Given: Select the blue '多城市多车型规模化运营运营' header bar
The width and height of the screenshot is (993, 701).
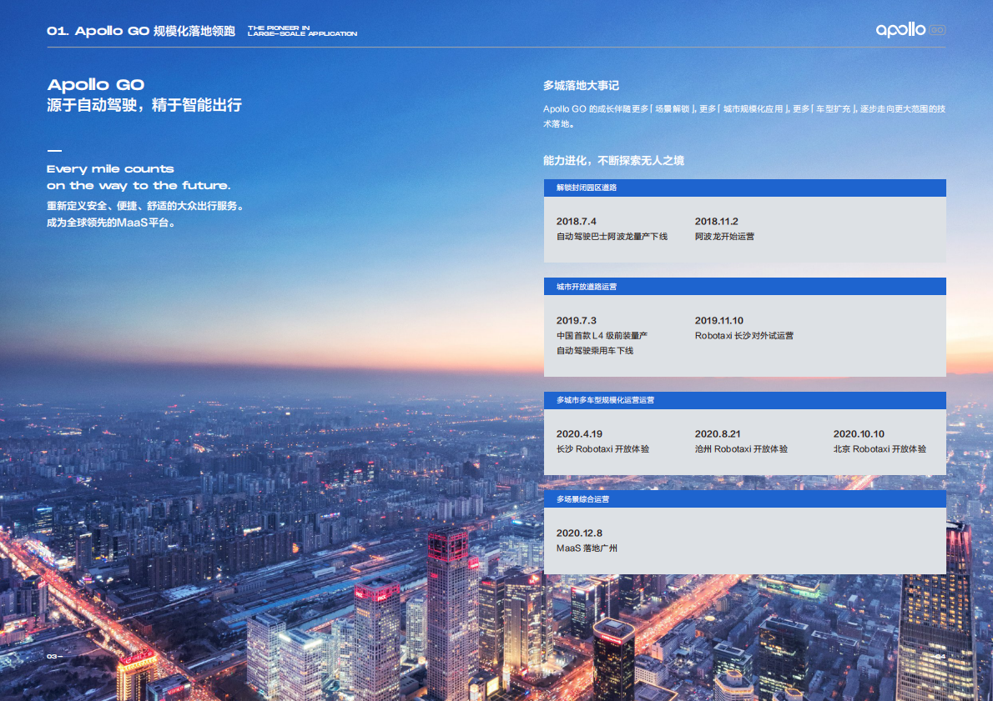Looking at the screenshot, I should coord(744,400).
